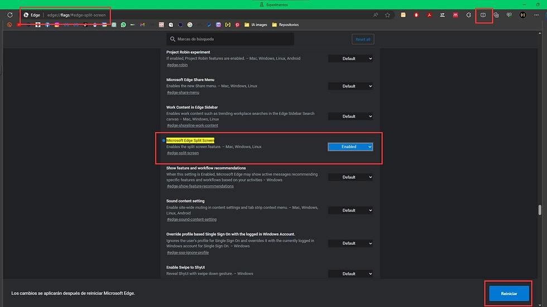Viewport: 547px width, 307px height.
Task: Open the PayPal bookmark icon
Action: pyautogui.click(x=209, y=25)
